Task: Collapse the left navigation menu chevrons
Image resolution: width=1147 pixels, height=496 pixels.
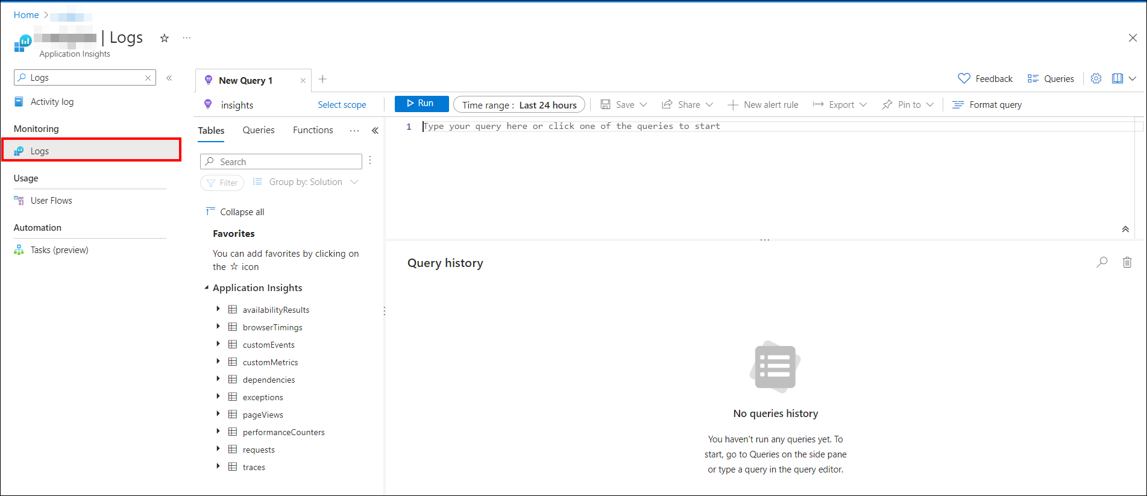Action: point(169,78)
